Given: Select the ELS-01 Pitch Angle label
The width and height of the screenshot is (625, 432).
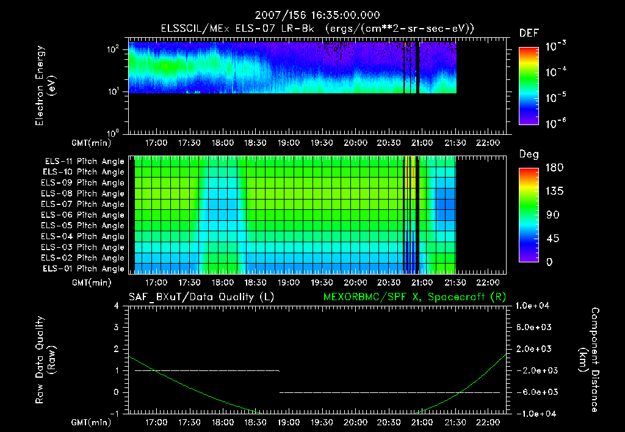Looking at the screenshot, I should [84, 268].
